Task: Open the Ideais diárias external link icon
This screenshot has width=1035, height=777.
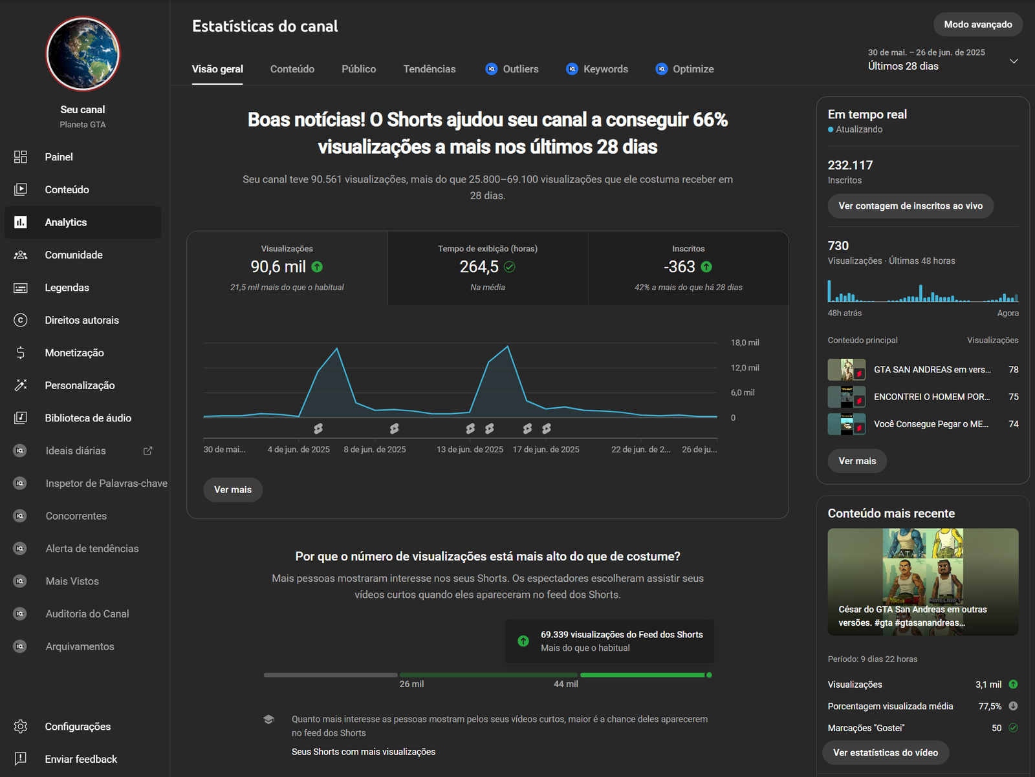Action: click(147, 451)
